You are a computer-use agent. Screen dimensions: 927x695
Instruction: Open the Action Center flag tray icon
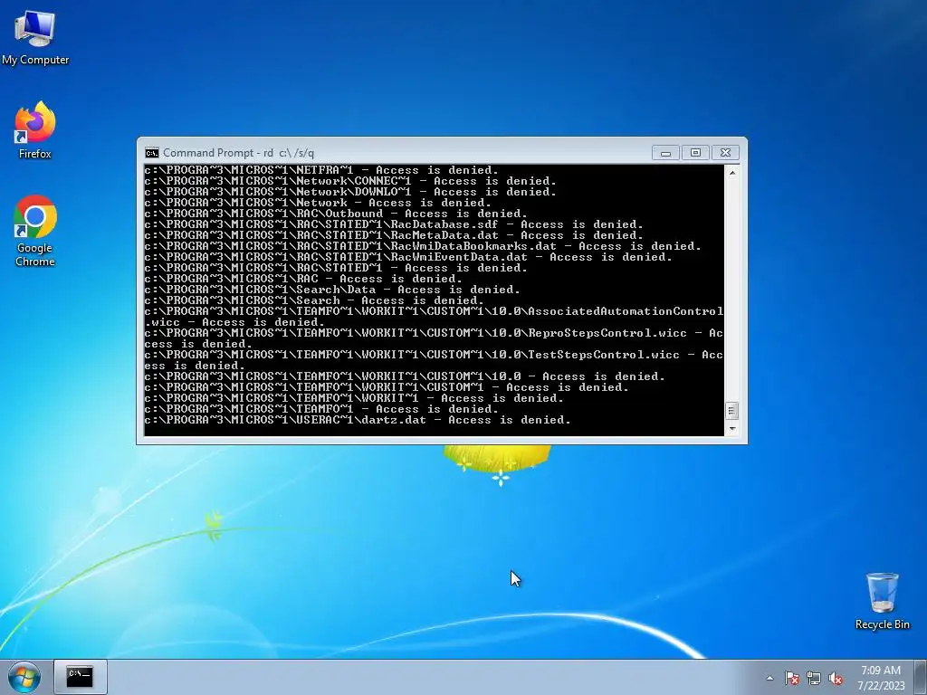click(x=791, y=678)
